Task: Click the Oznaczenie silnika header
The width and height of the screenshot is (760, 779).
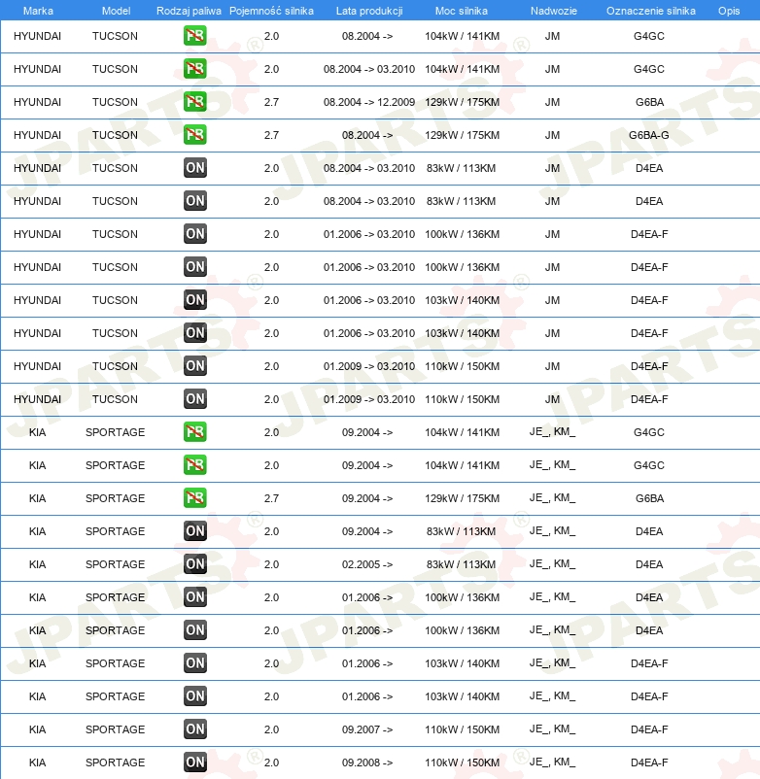Action: (x=650, y=11)
